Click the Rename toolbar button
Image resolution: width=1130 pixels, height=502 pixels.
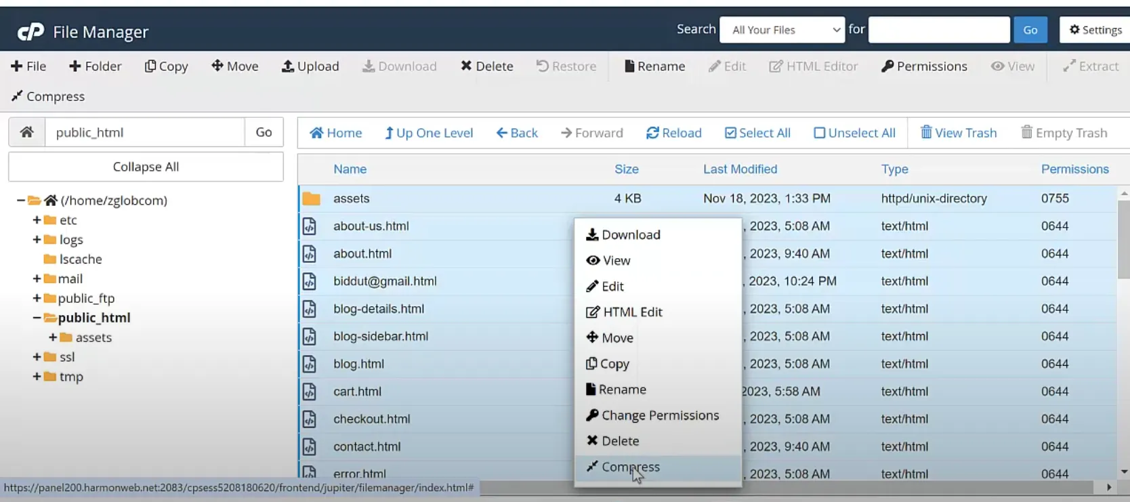pyautogui.click(x=654, y=66)
